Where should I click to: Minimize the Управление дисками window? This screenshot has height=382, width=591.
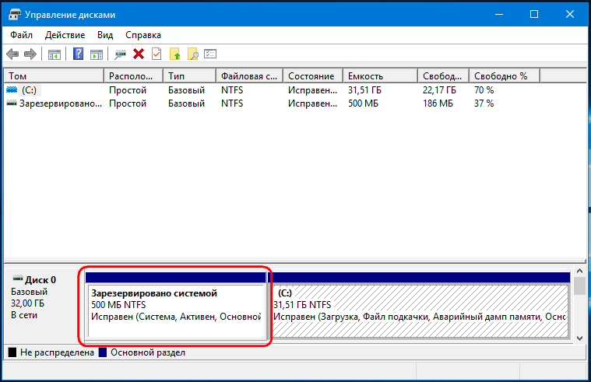click(499, 14)
